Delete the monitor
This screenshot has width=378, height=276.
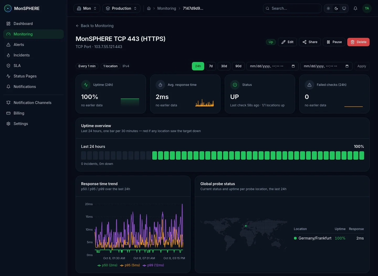pyautogui.click(x=358, y=42)
